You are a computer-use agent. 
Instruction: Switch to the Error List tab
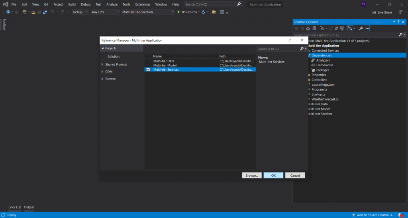click(15, 207)
